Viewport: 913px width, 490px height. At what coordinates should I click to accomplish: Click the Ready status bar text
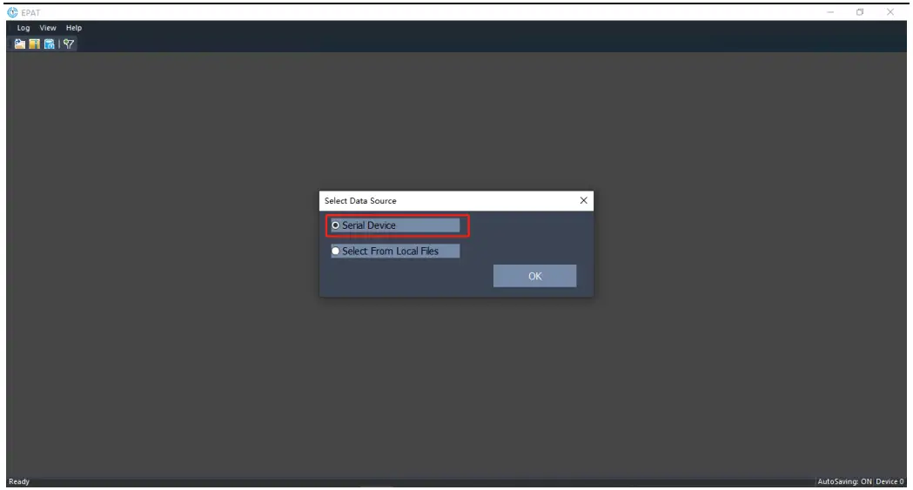[19, 482]
